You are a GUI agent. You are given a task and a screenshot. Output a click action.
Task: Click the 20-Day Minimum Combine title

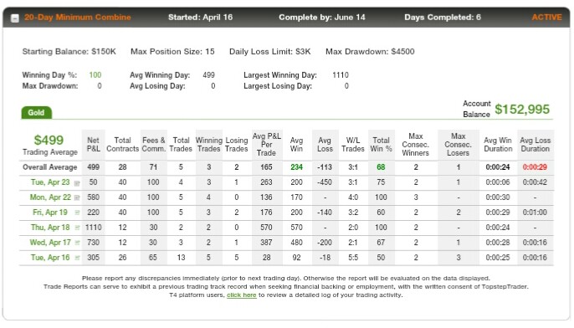78,18
